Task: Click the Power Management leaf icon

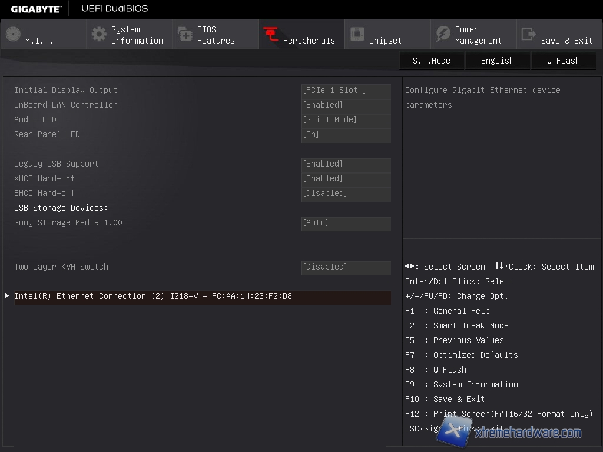Action: click(443, 34)
